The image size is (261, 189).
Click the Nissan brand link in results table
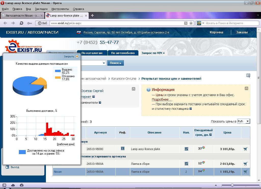(x=58, y=172)
